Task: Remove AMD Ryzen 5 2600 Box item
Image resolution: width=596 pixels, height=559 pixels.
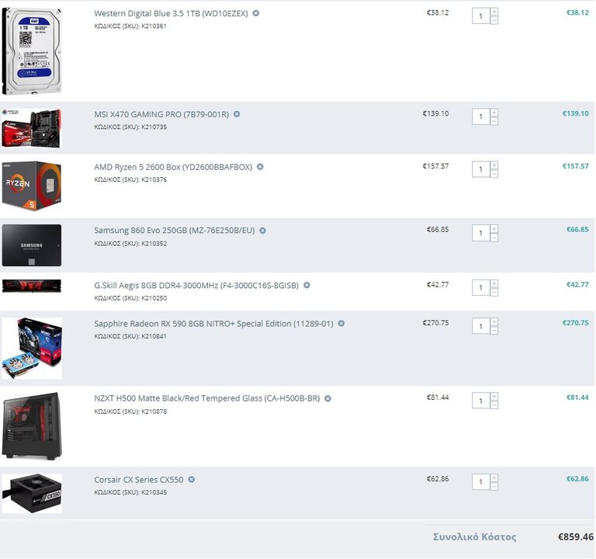Action: [x=261, y=167]
